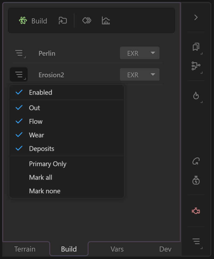
Task: Click the red engine warning icon
Action: point(196,211)
